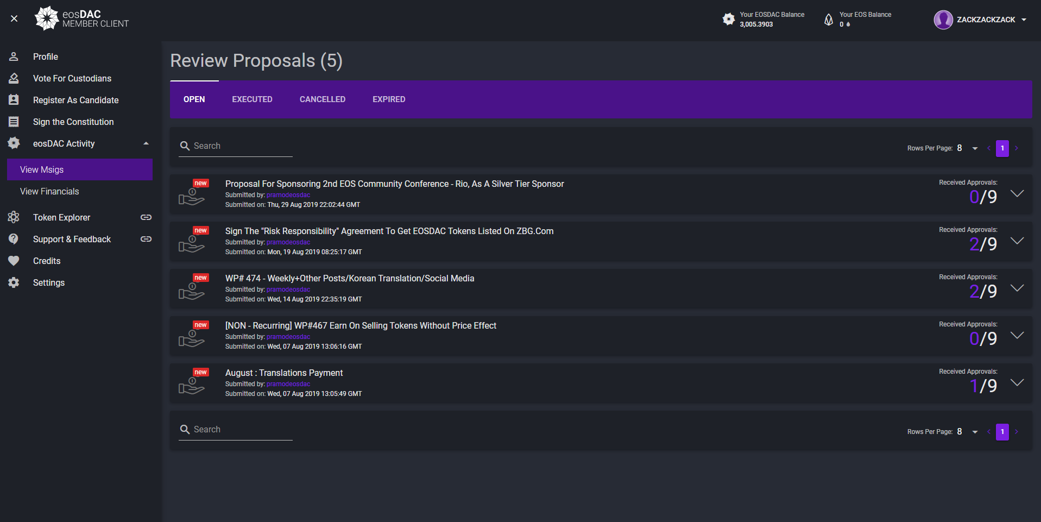Viewport: 1041px width, 522px height.
Task: Expand the WP#467 Earn On Selling proposal
Action: click(x=1017, y=335)
